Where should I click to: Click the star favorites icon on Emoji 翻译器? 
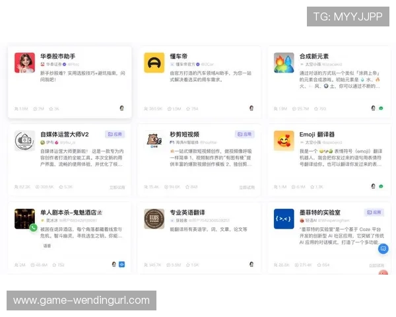[x=312, y=187]
